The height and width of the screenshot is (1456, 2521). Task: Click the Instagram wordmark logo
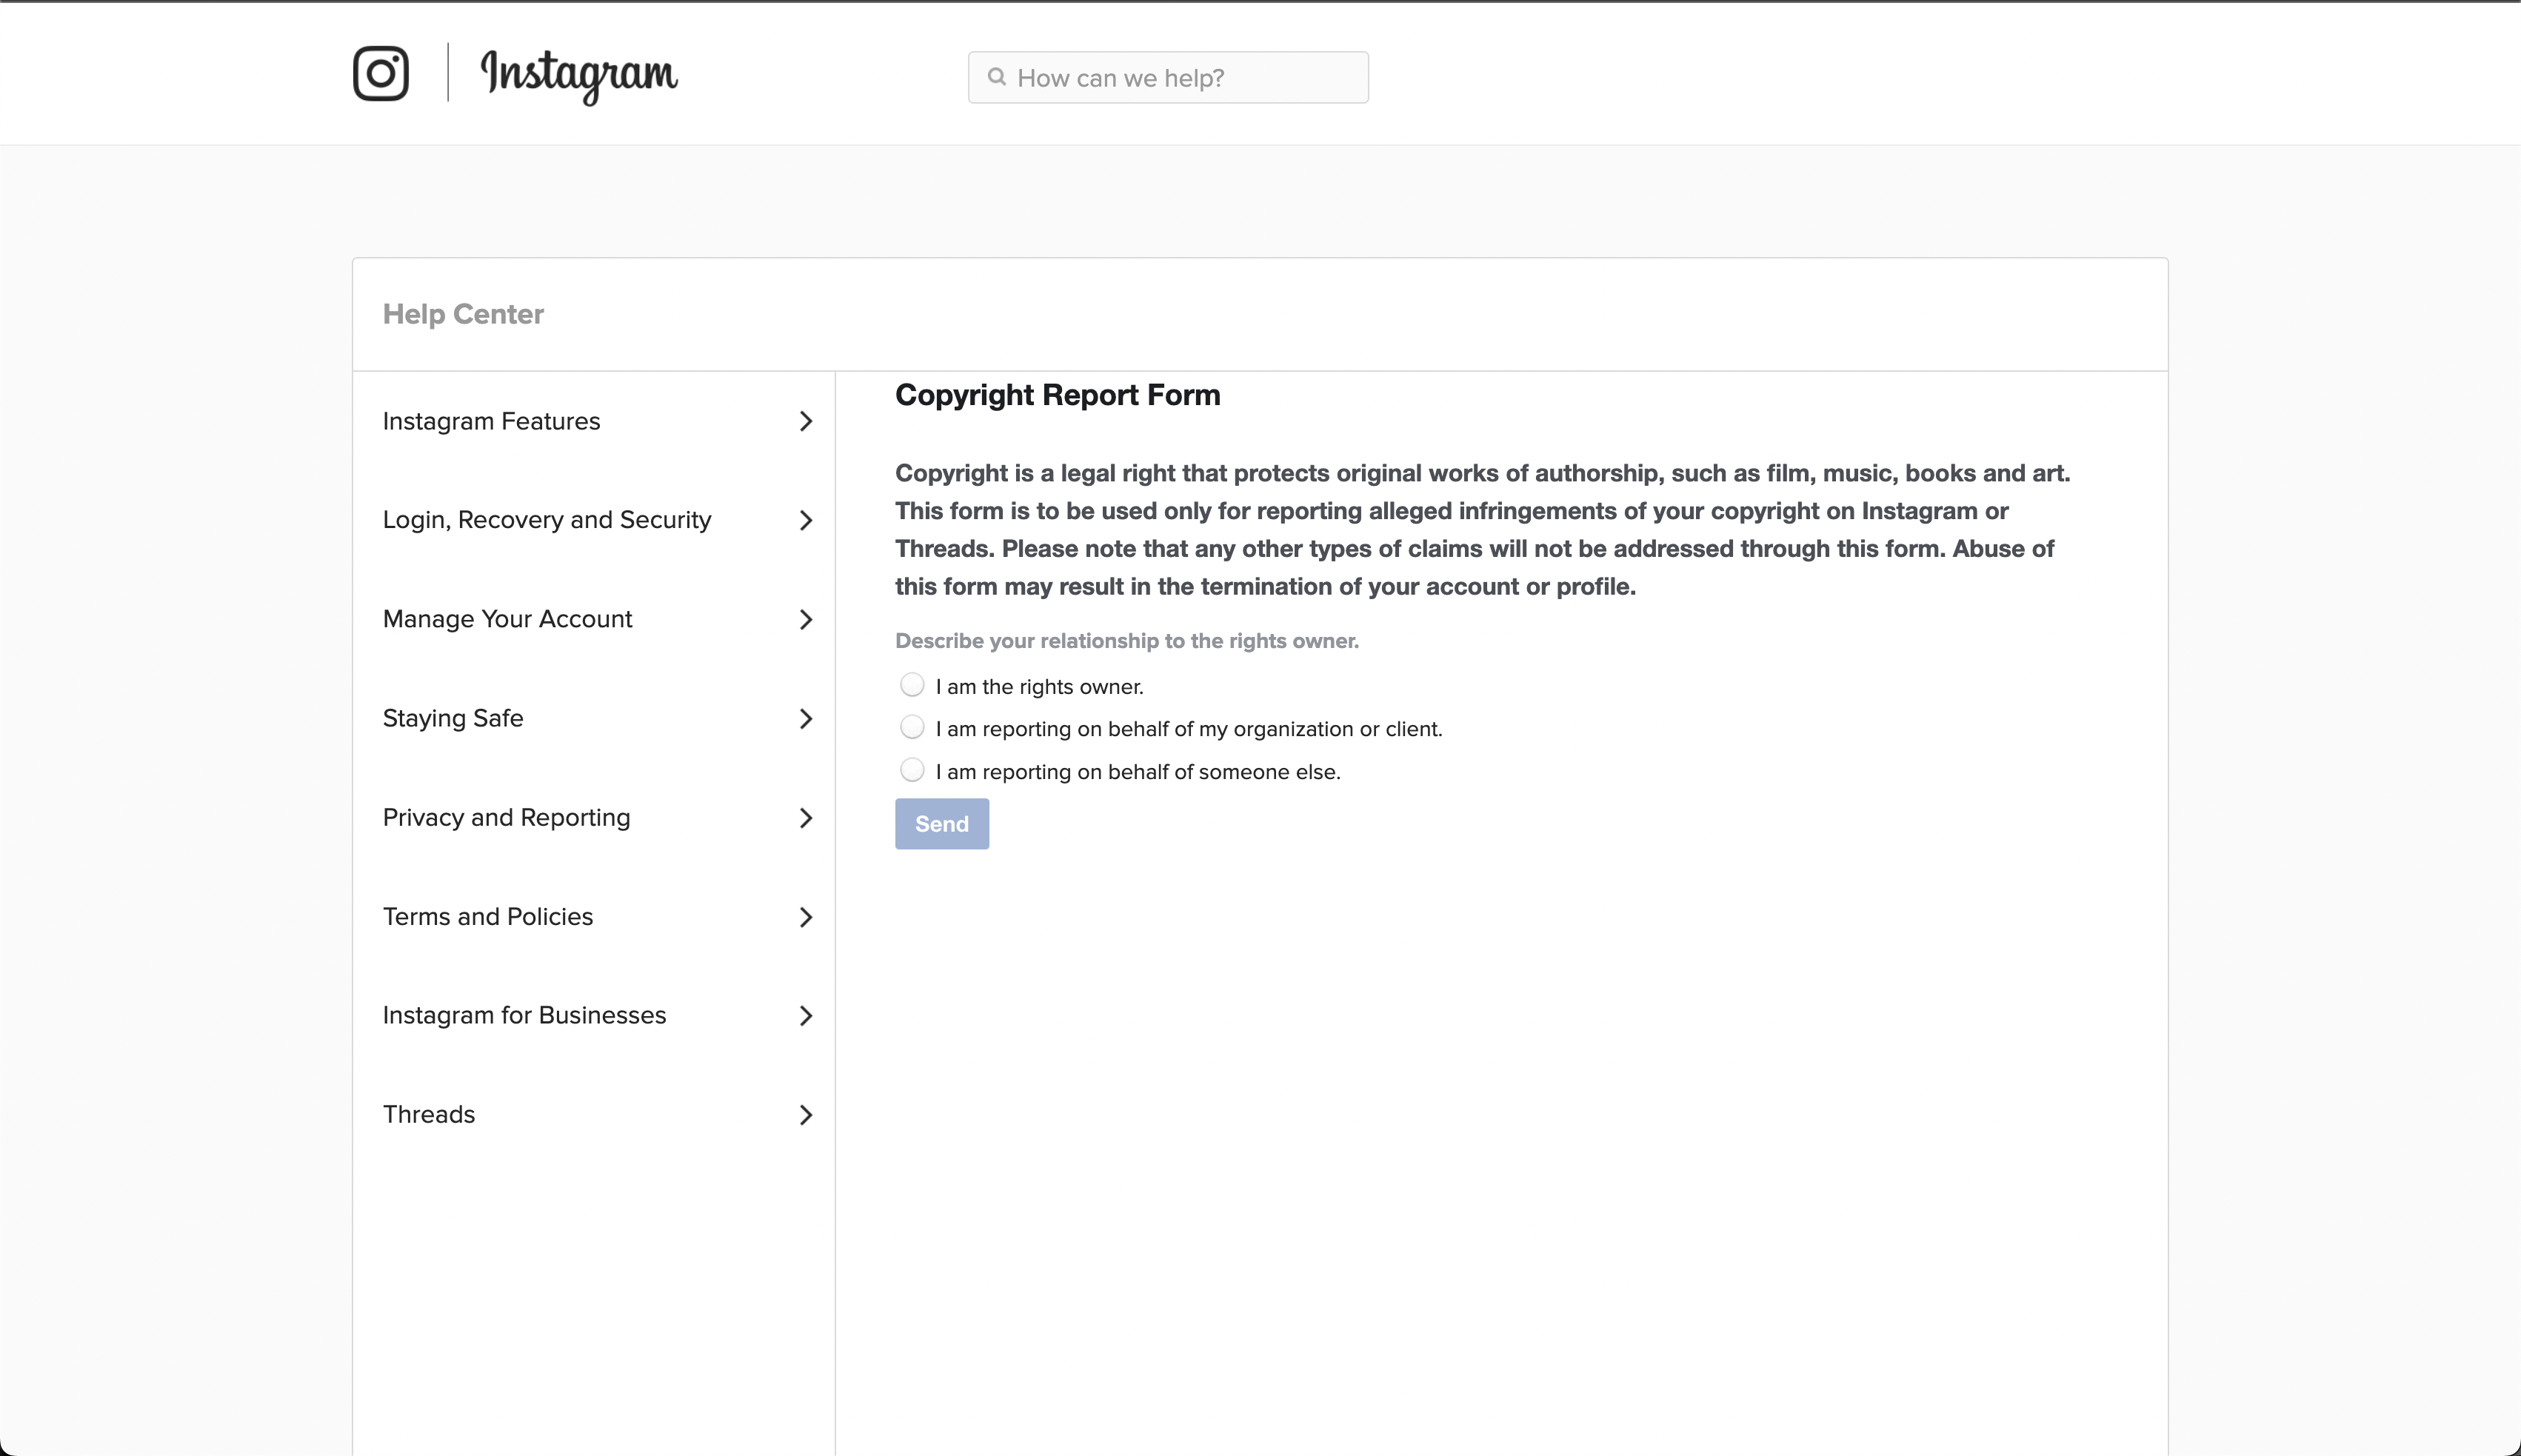click(x=579, y=75)
